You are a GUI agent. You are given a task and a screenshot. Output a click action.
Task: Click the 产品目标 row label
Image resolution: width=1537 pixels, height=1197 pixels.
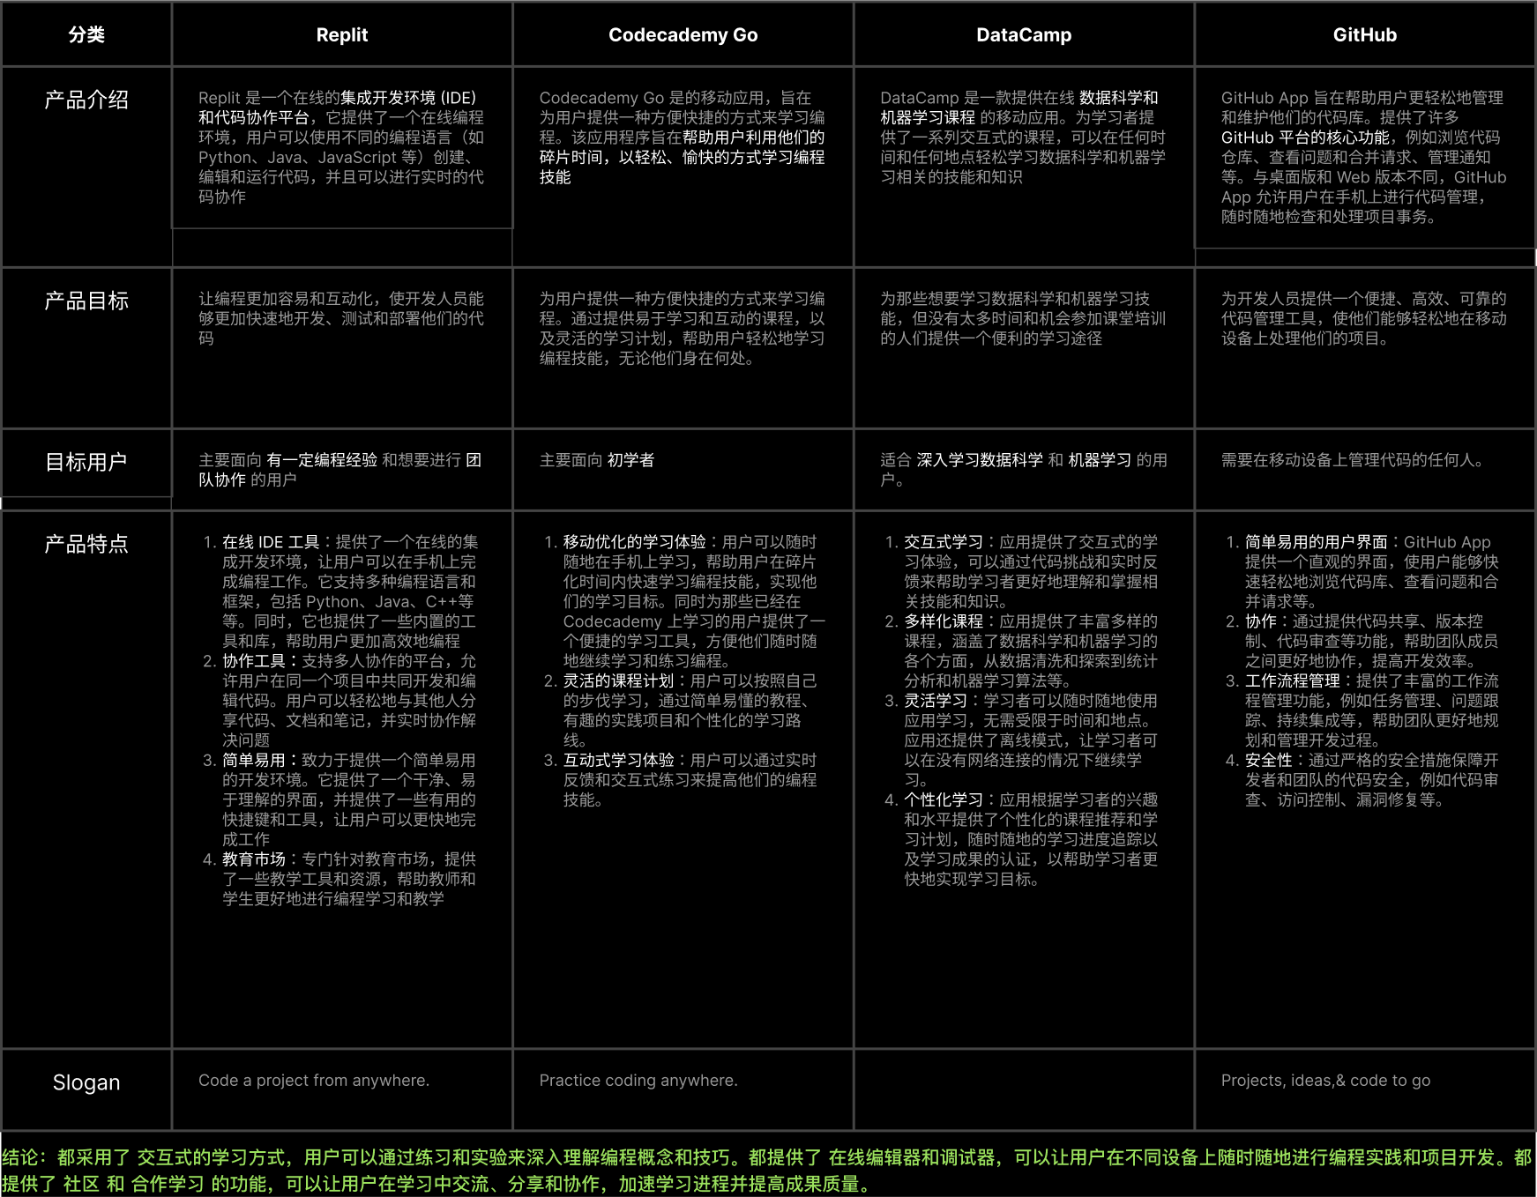86,301
